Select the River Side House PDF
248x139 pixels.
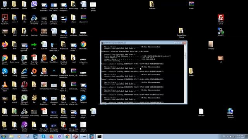tap(34, 58)
